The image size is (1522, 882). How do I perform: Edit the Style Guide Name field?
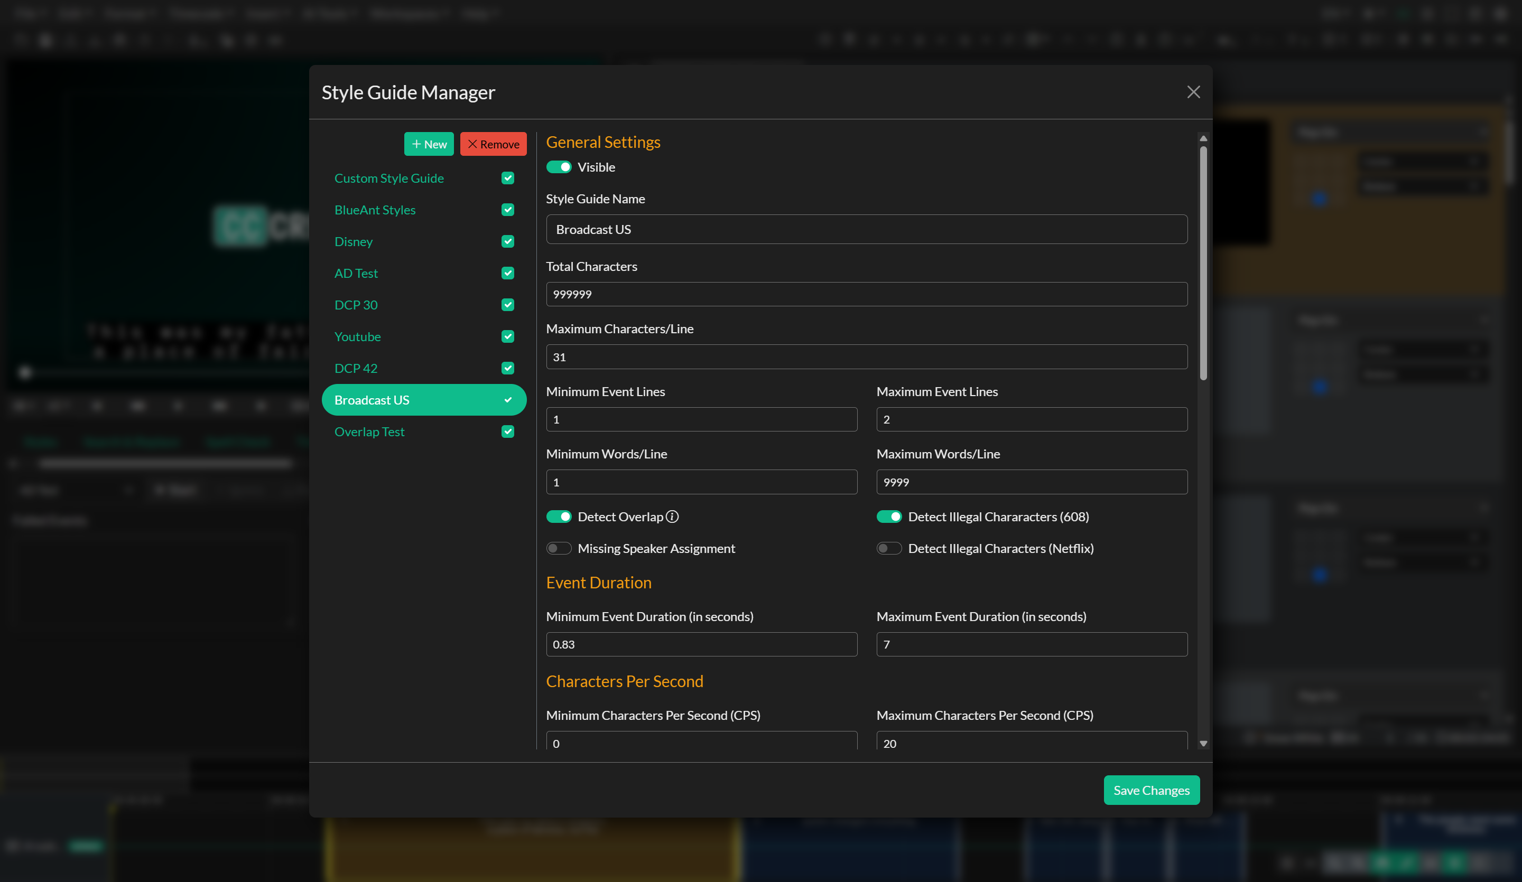tap(867, 229)
